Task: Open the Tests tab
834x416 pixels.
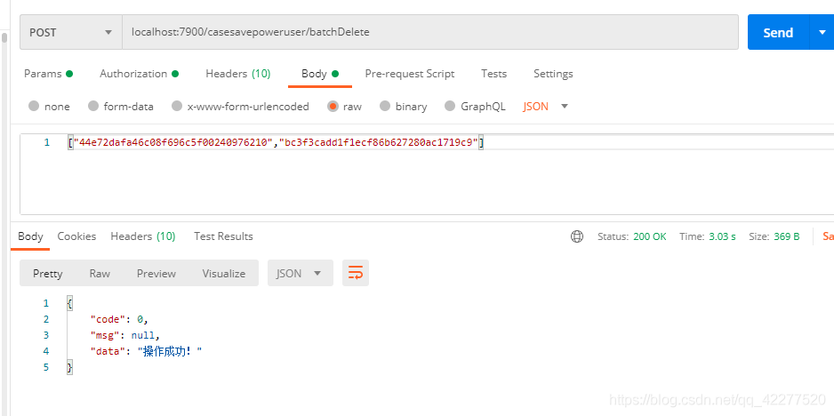Action: click(x=493, y=74)
